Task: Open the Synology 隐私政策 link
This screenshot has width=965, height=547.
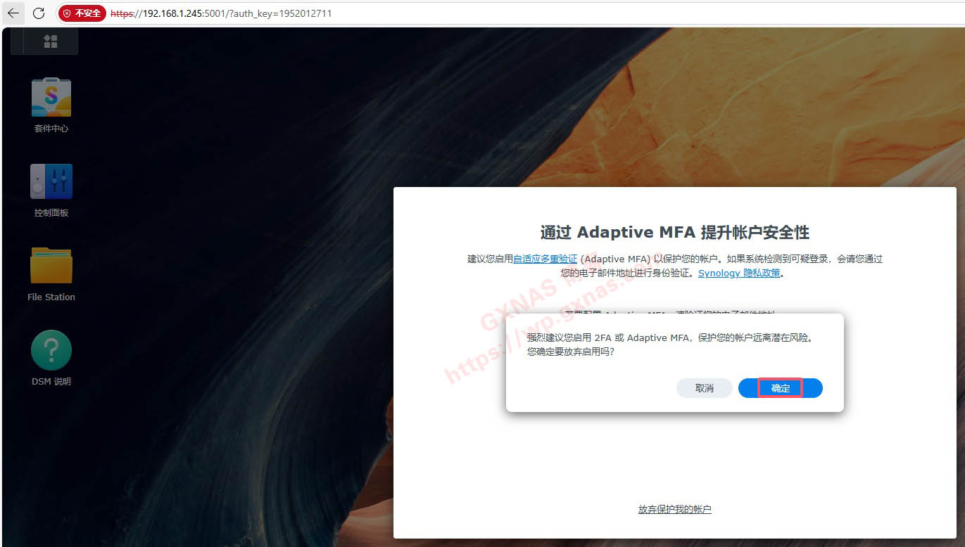Action: [739, 273]
